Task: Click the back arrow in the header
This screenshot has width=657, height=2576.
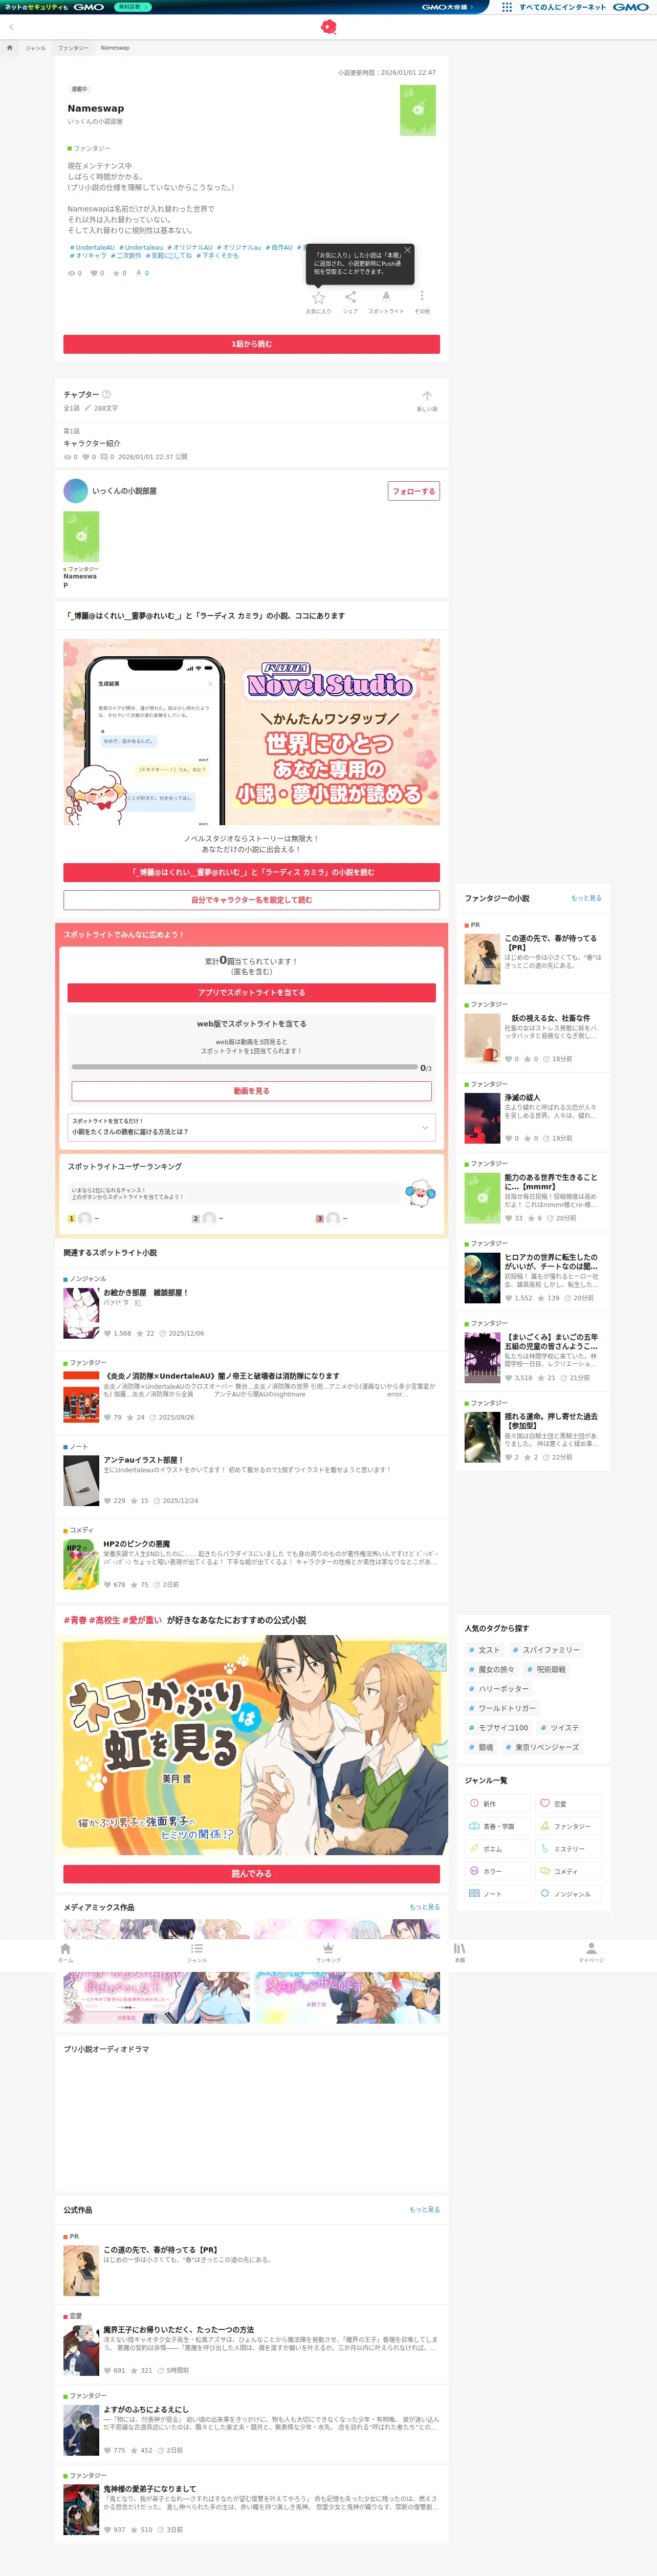Action: 11,27
